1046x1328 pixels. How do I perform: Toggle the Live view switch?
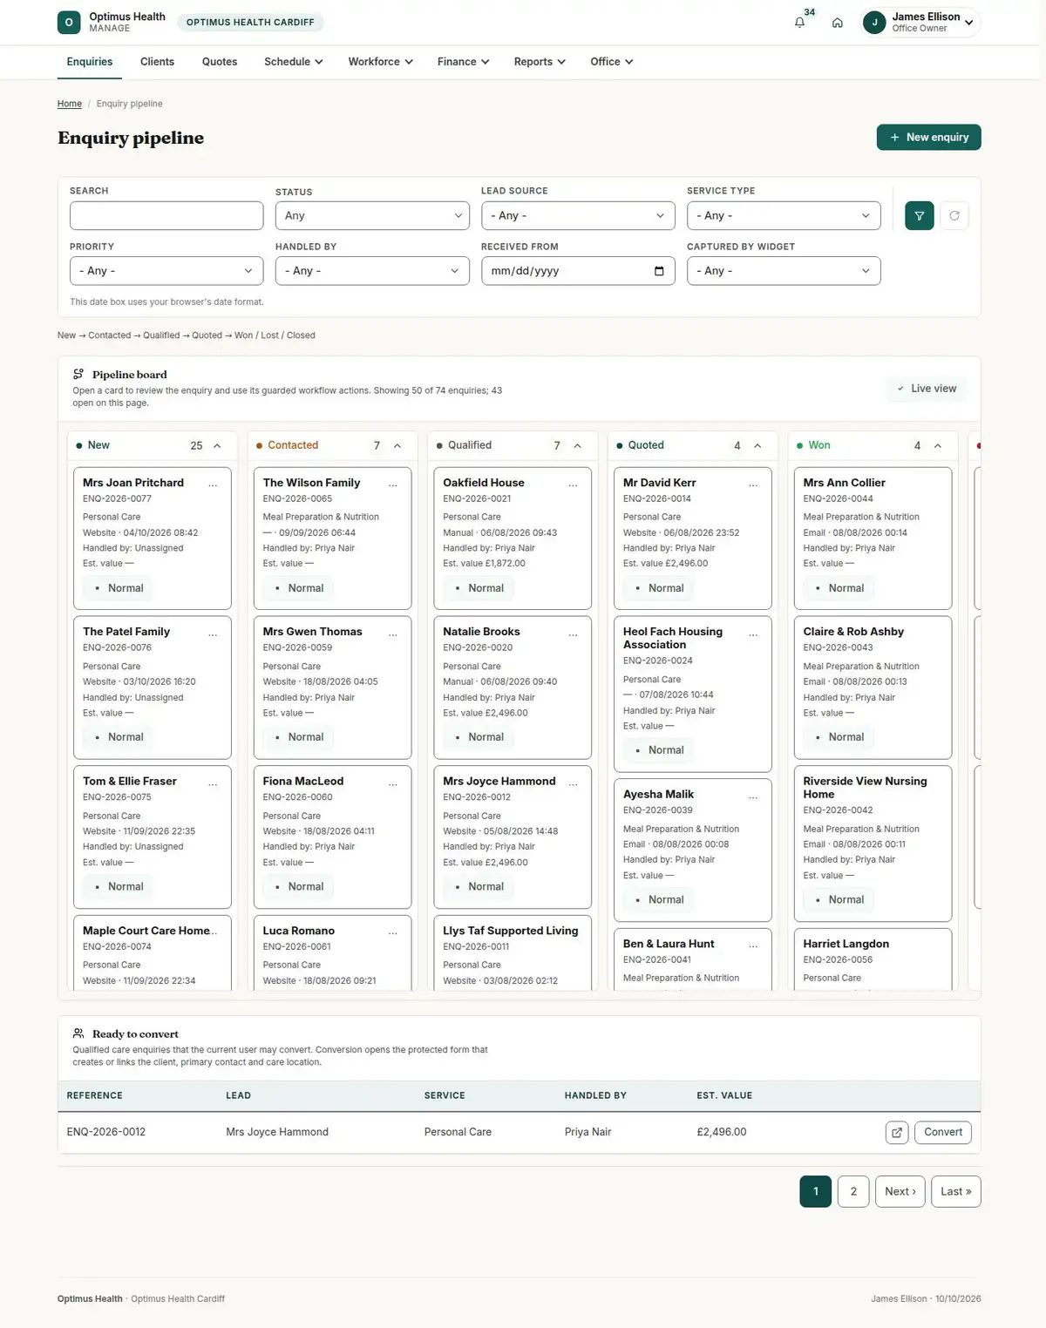tap(927, 389)
